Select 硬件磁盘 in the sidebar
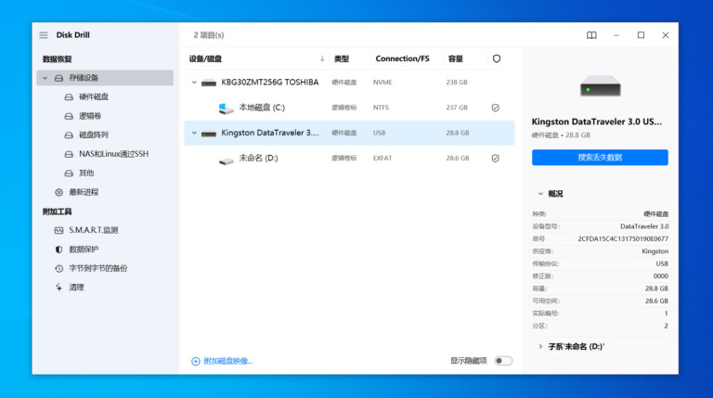The height and width of the screenshot is (398, 713). click(x=94, y=96)
